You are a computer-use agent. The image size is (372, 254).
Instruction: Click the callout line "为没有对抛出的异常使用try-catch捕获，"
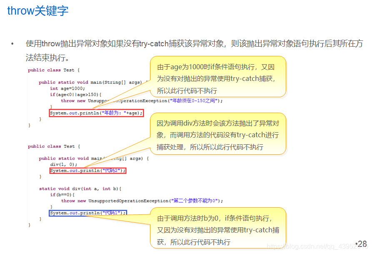coord(216,79)
